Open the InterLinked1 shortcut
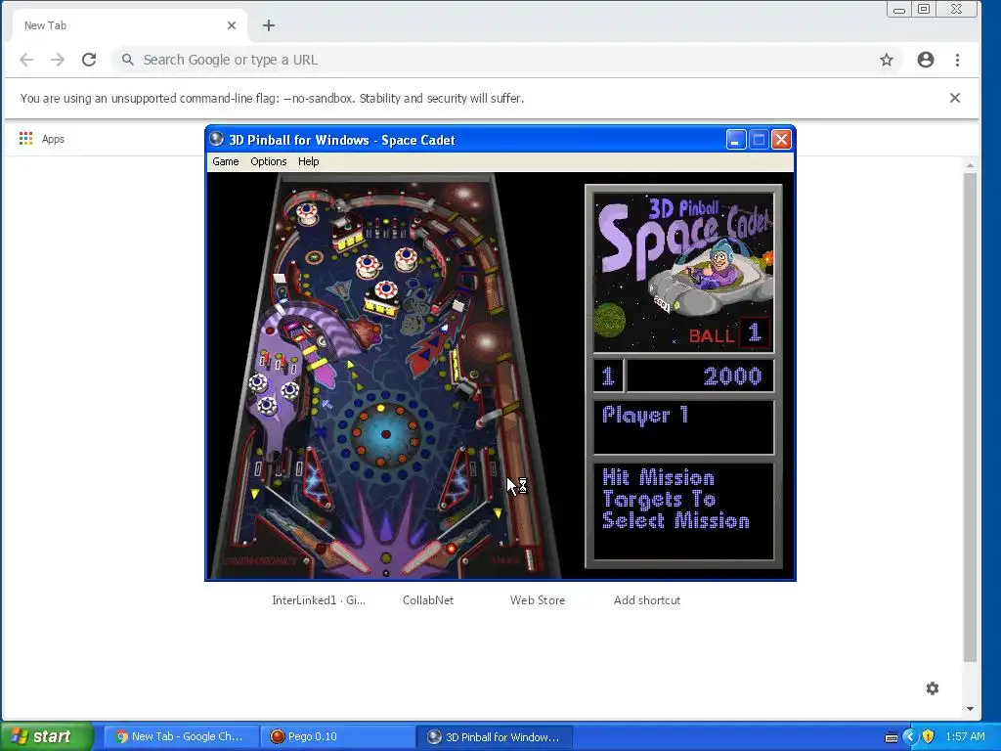This screenshot has width=1001, height=751. click(x=319, y=600)
